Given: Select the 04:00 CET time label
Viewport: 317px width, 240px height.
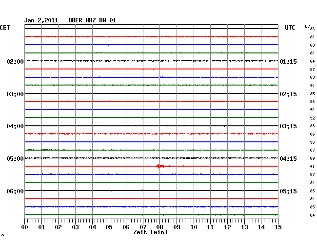Looking at the screenshot, I should (15, 126).
